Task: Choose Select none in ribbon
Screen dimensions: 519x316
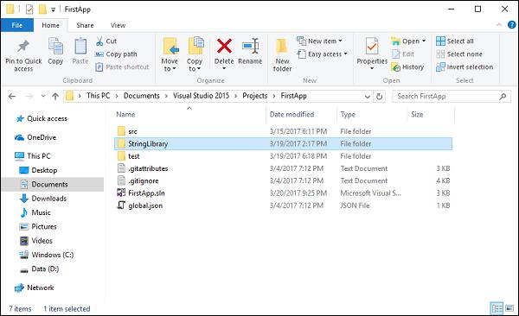Action: 459,54
